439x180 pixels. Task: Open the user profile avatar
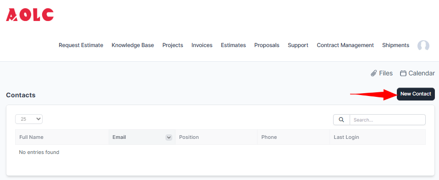(423, 46)
